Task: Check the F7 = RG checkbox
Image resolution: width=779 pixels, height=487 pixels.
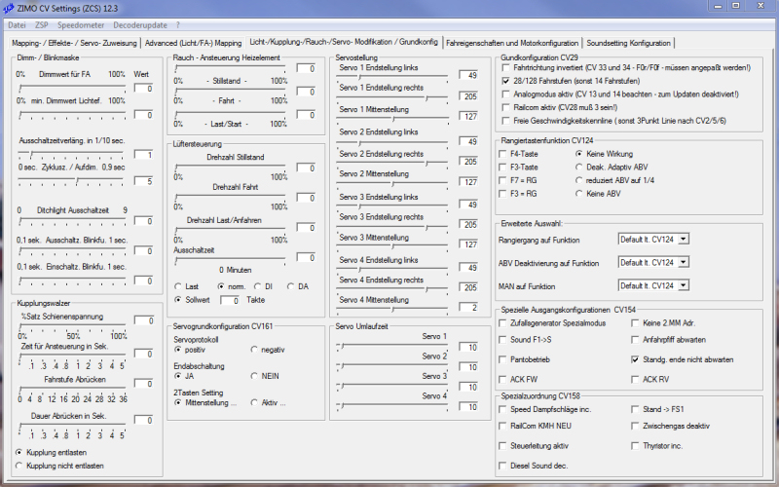Action: pos(502,180)
